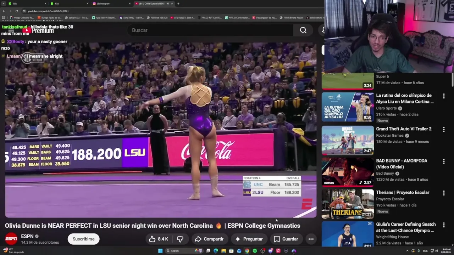Open Super 6 video thumbnail

click(x=348, y=81)
